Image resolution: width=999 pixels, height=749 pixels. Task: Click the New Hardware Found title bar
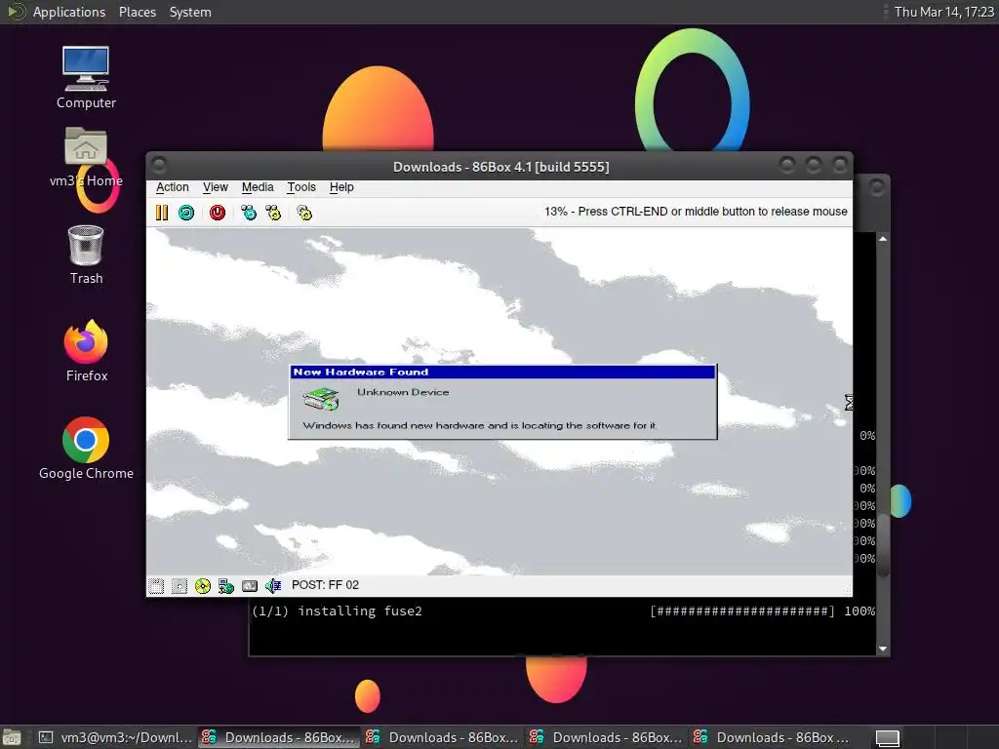(502, 372)
